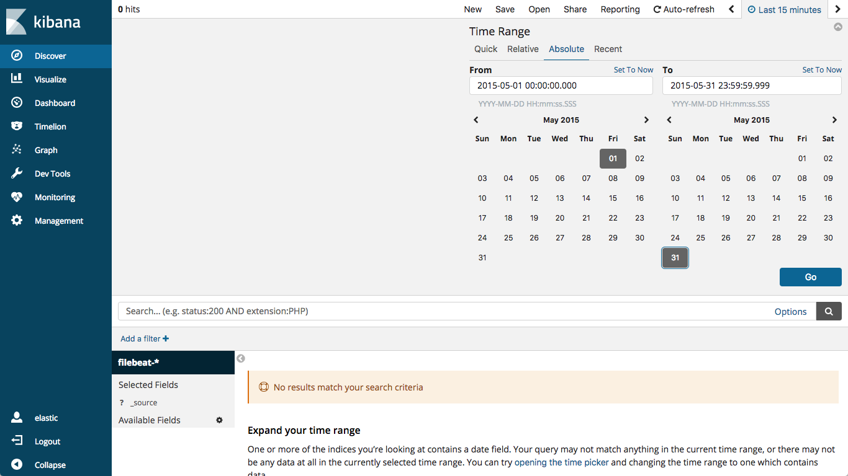Open Discover compass icon in sidebar
Viewport: 848px width, 476px height.
pos(17,56)
